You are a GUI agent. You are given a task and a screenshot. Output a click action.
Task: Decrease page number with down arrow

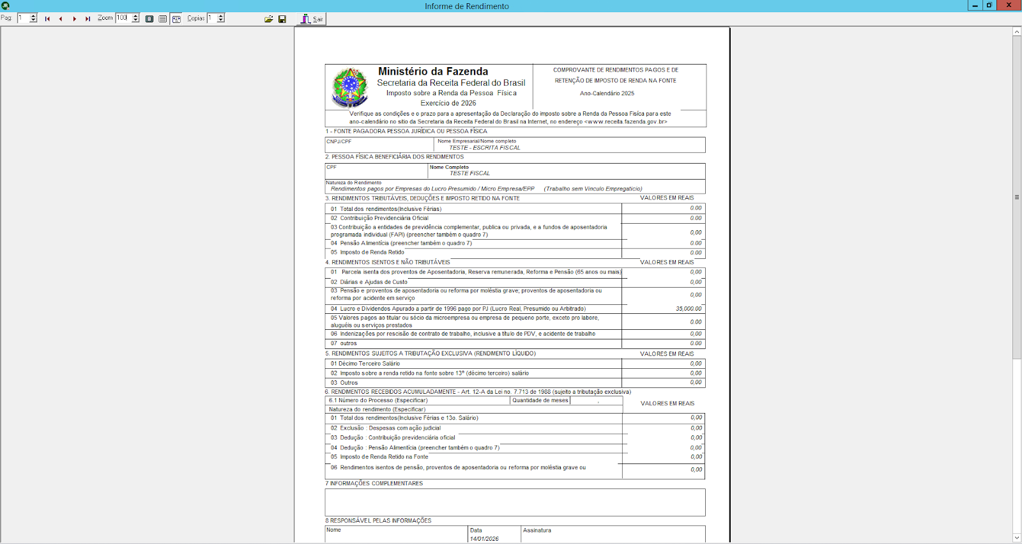click(34, 20)
